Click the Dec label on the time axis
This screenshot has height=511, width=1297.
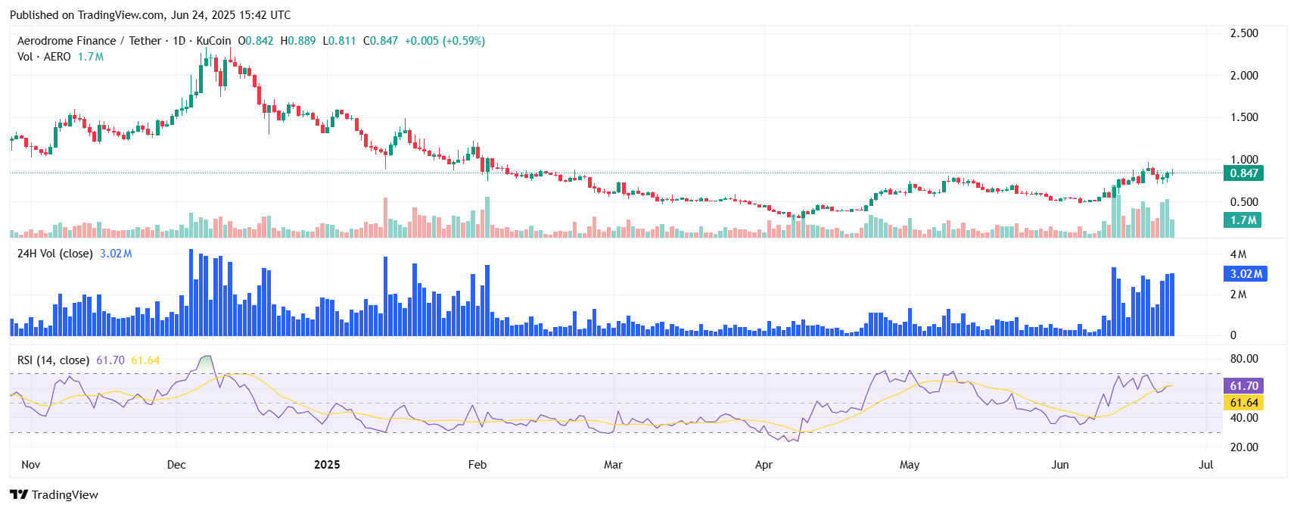click(176, 465)
